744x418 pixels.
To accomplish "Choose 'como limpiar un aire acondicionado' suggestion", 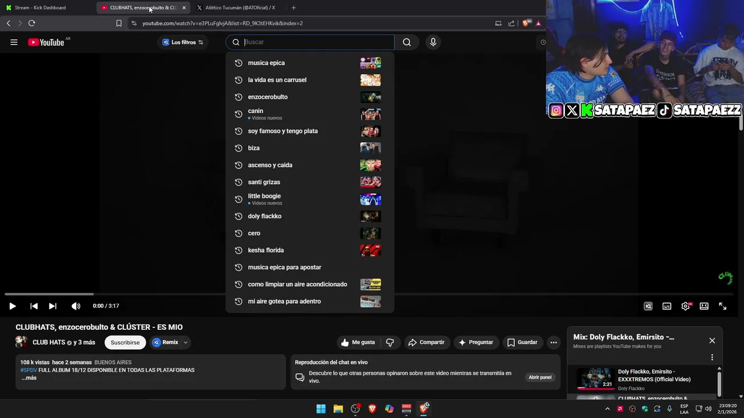I will (x=310, y=284).
